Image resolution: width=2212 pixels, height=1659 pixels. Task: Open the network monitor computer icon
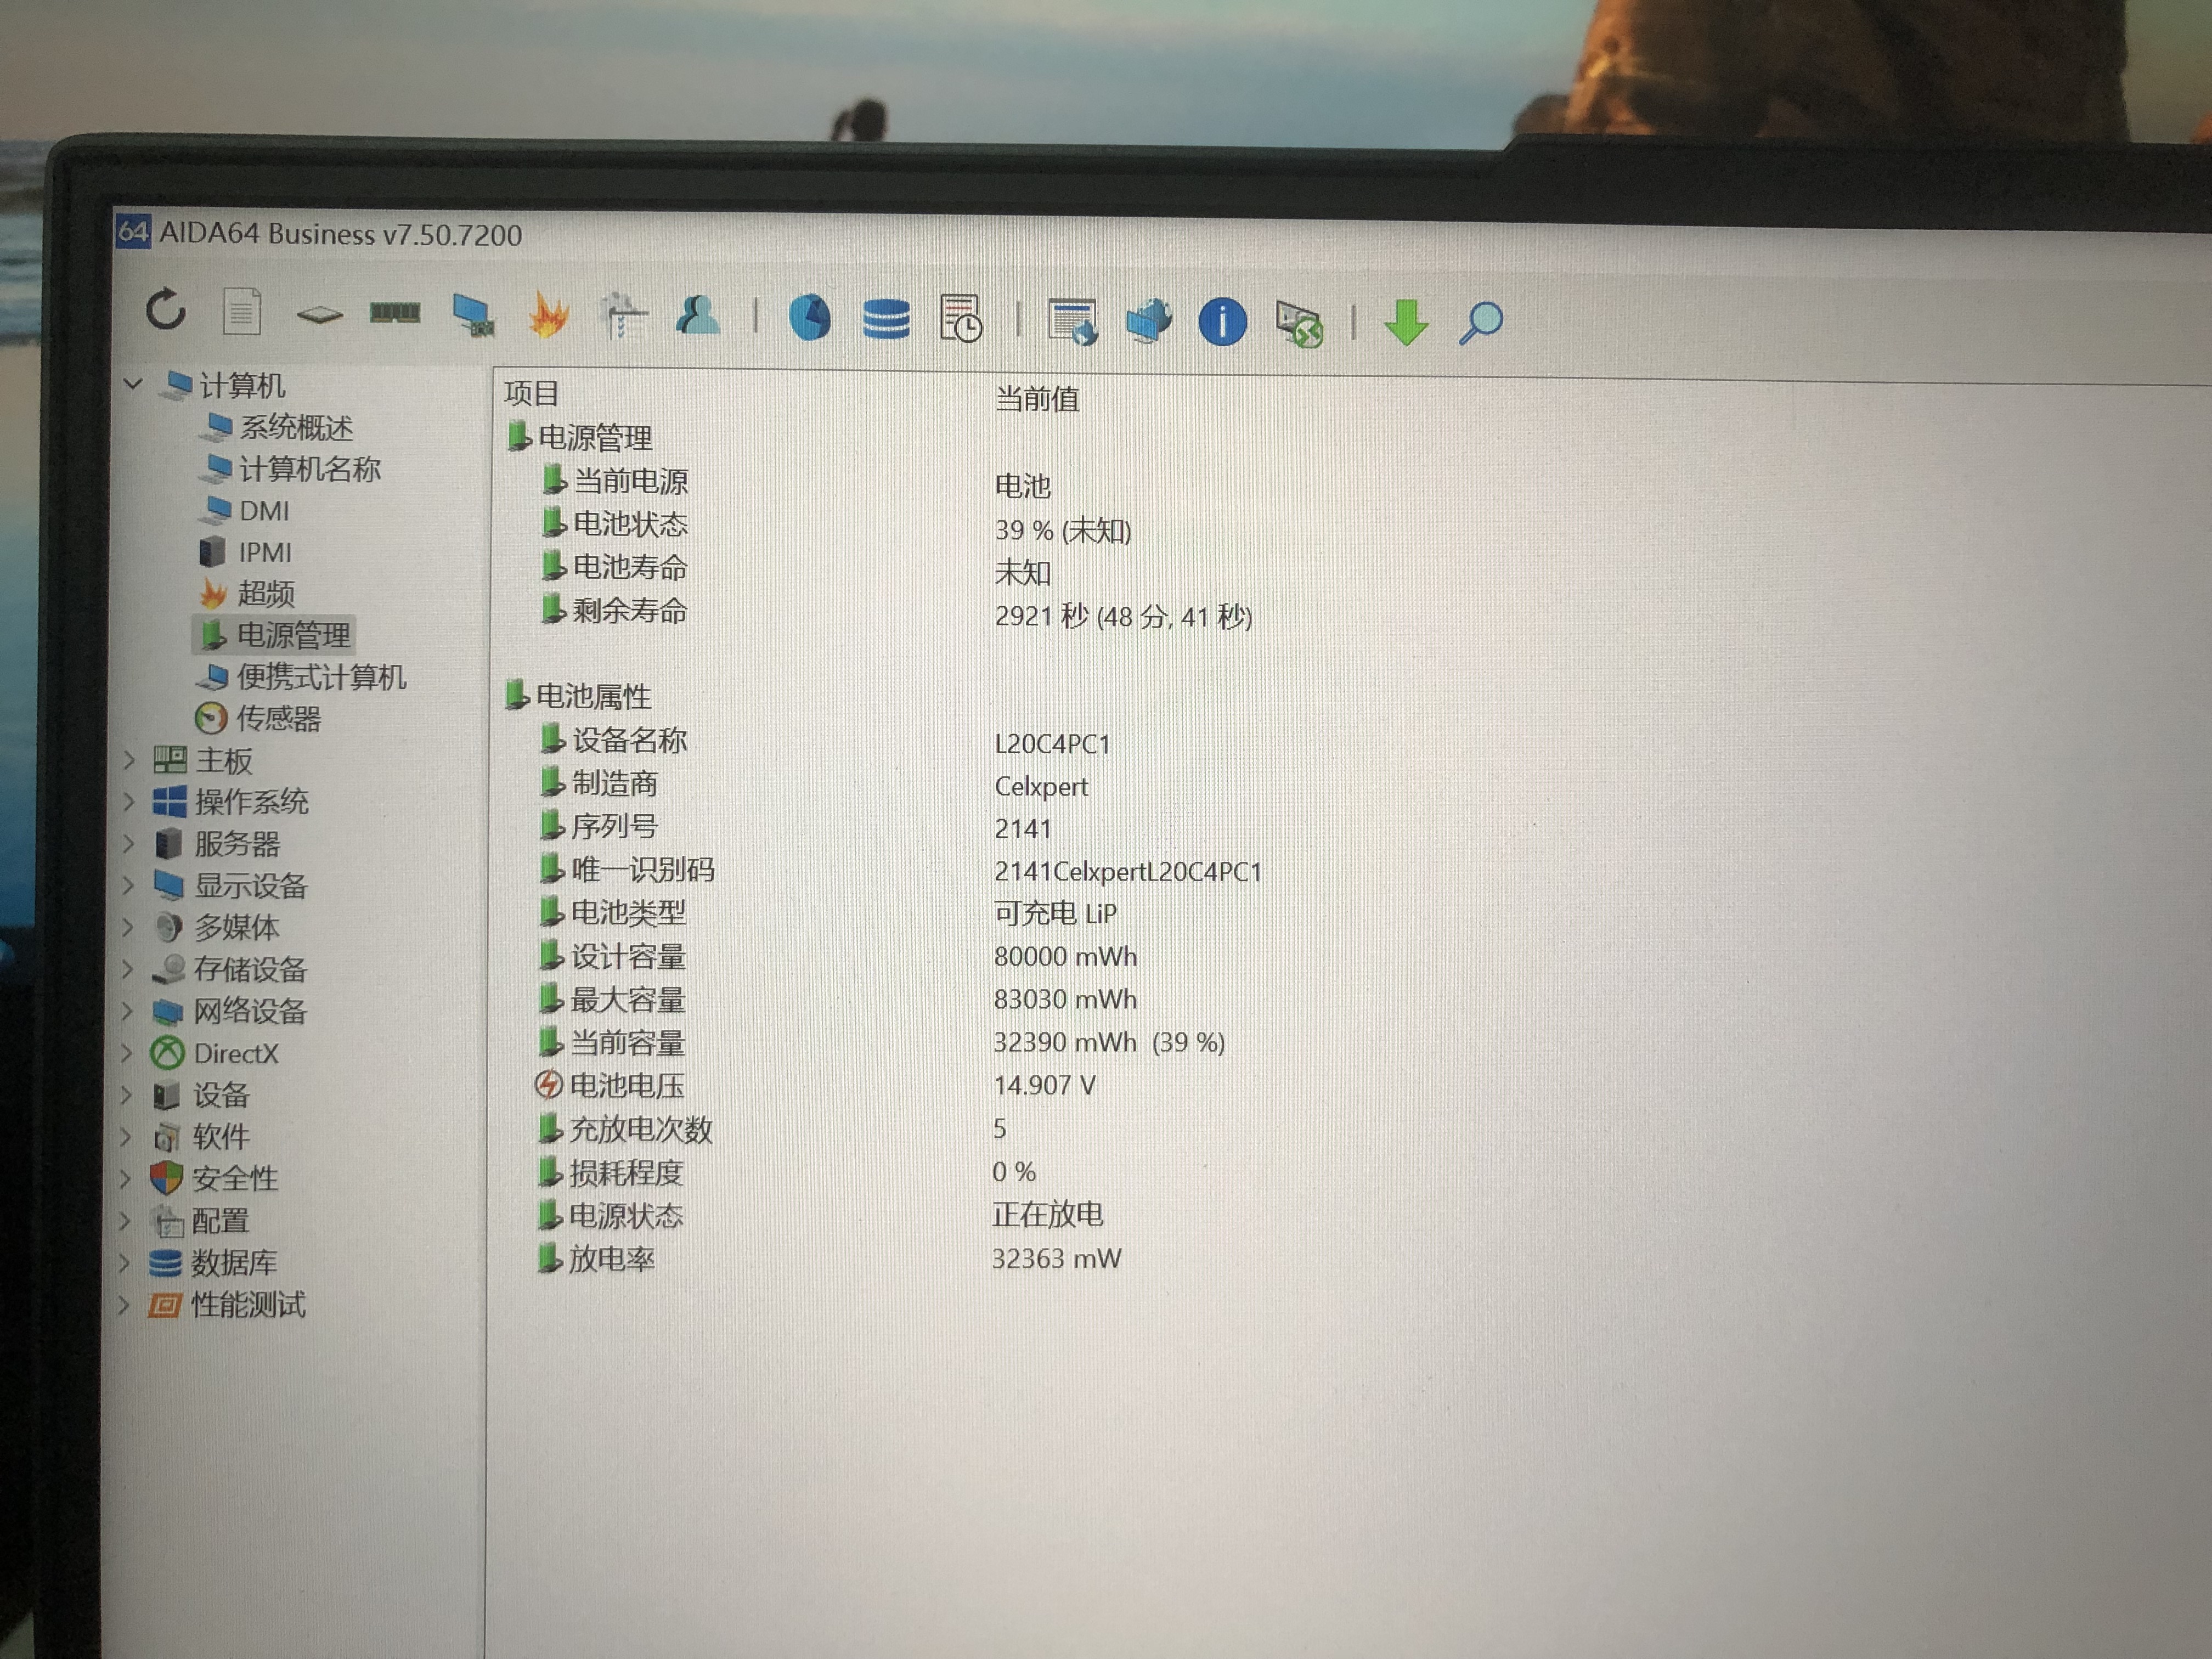[x=472, y=316]
